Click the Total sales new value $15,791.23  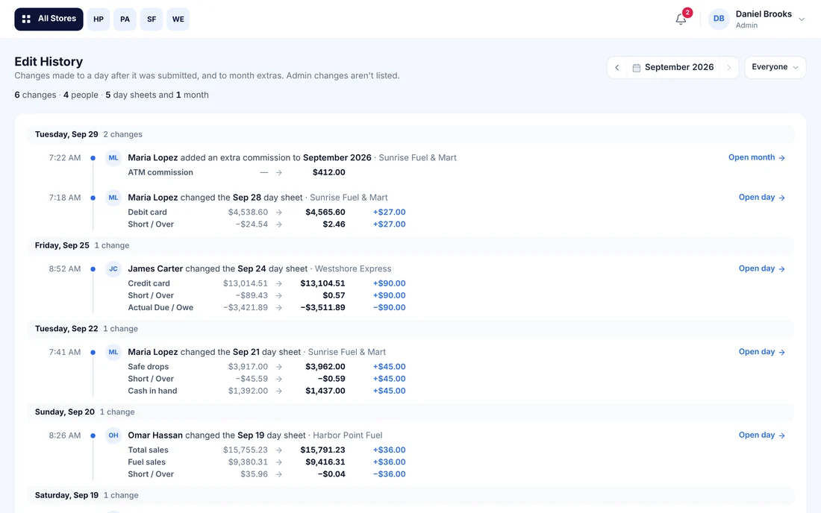click(x=322, y=450)
